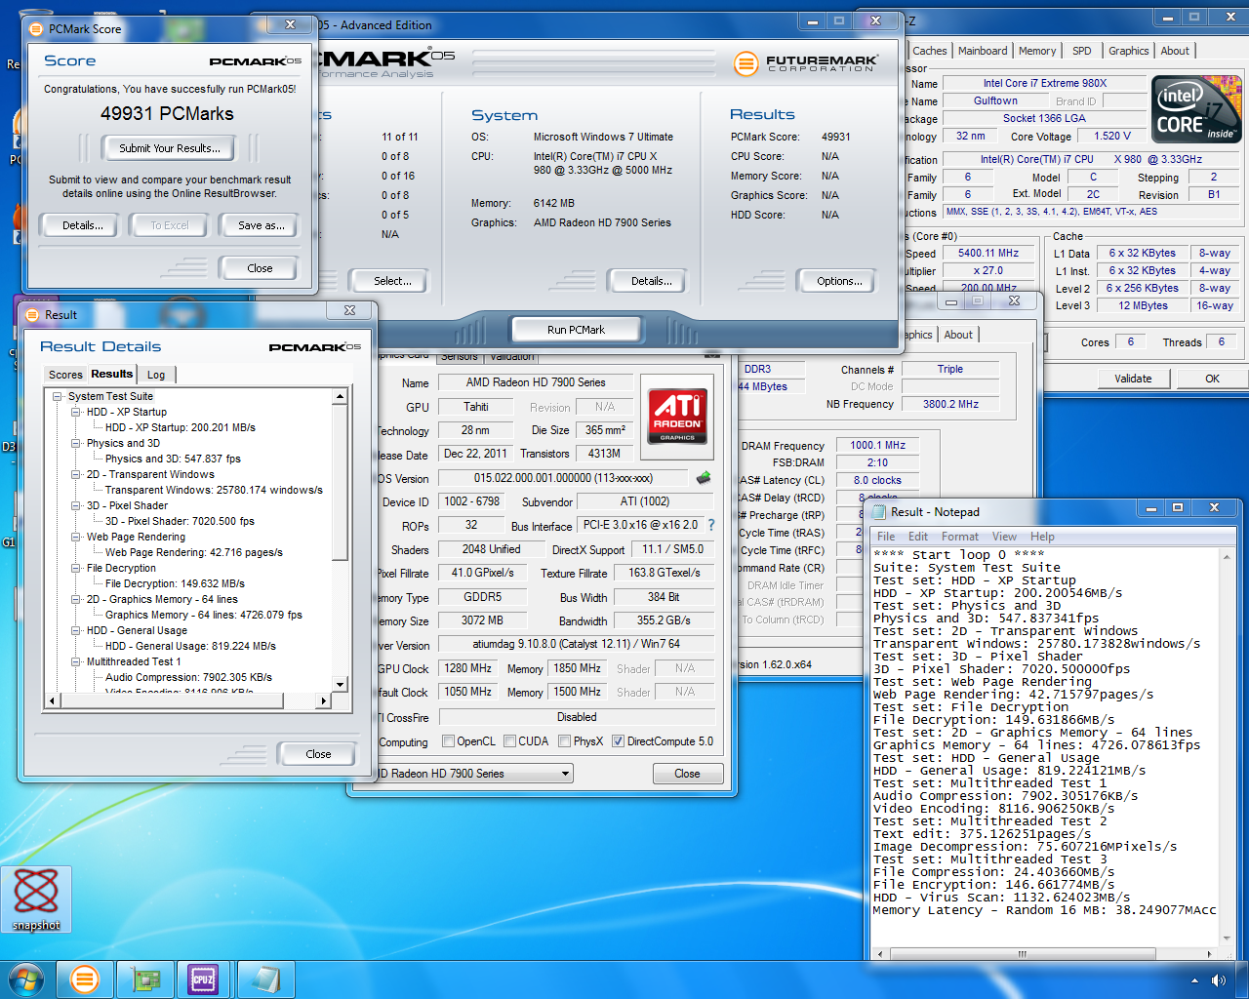
Task: Open the Notepad Format menu
Action: point(960,537)
